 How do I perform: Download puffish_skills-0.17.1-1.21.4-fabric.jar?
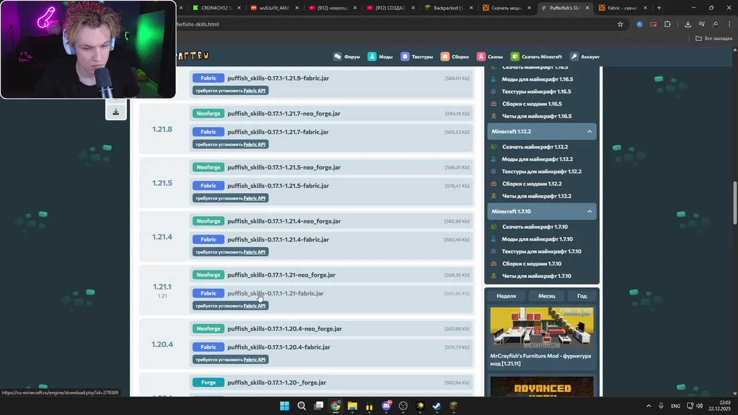tap(278, 240)
